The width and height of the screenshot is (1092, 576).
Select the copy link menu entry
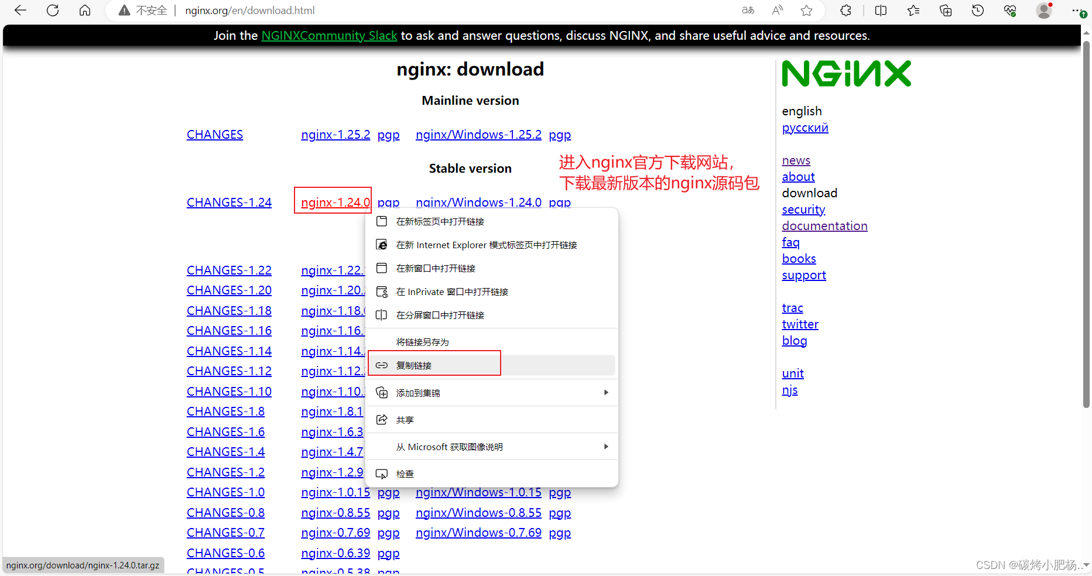pyautogui.click(x=492, y=365)
